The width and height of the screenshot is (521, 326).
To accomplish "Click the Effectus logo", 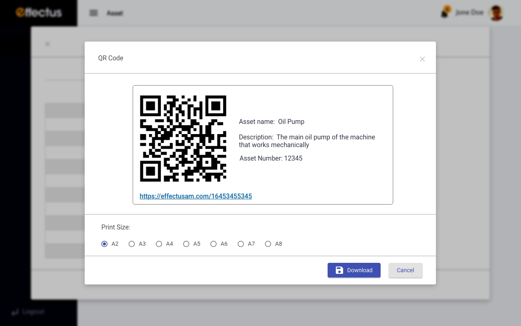I will [x=39, y=13].
